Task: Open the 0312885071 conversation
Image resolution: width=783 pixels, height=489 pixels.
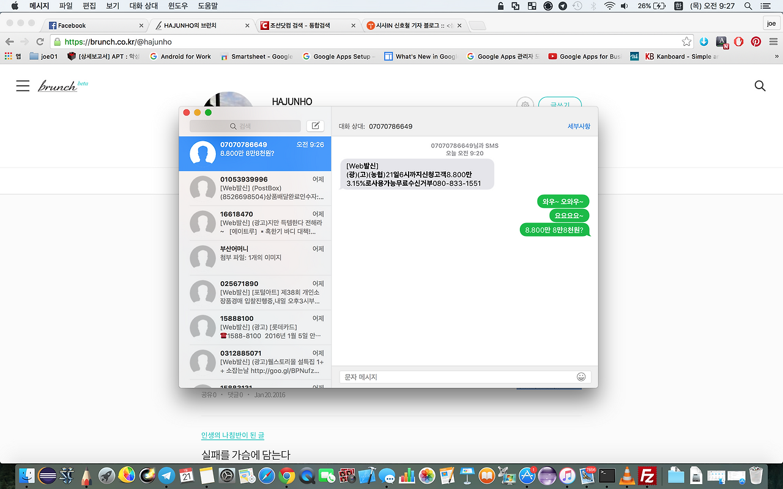Action: [255, 362]
